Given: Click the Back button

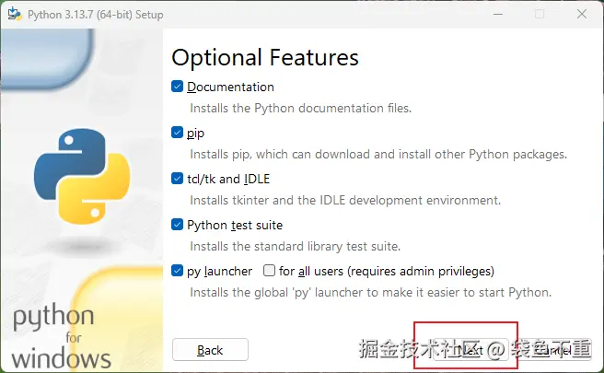Looking at the screenshot, I should (x=210, y=350).
